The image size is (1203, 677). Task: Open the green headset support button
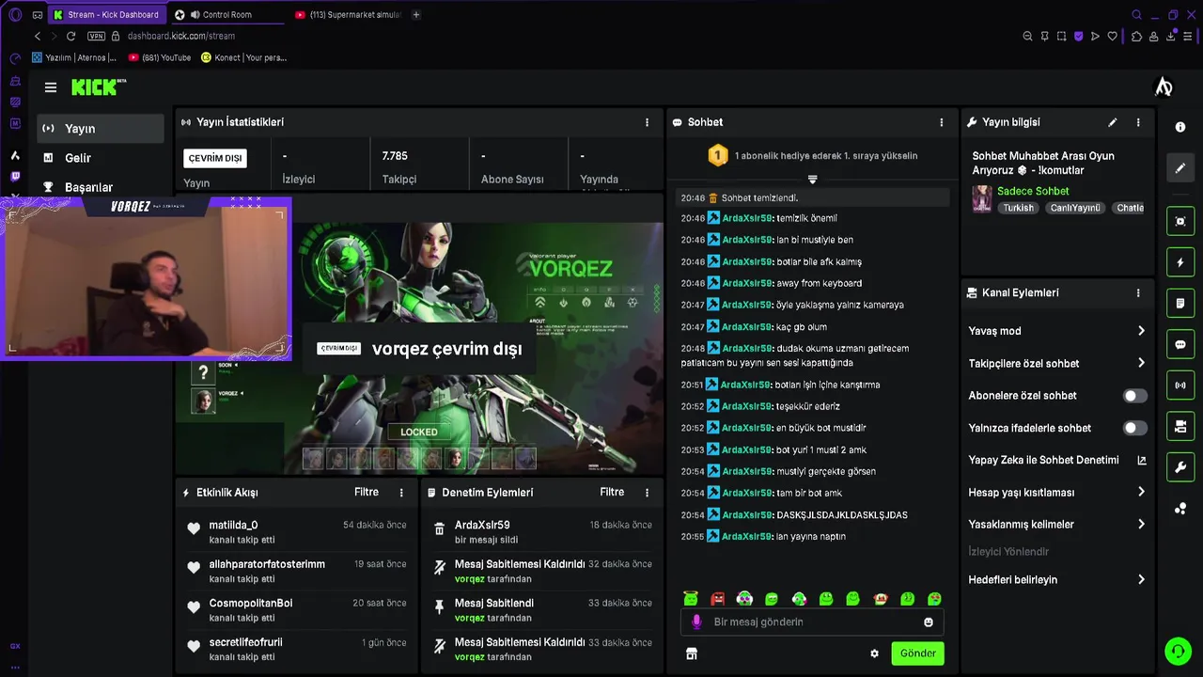[x=1178, y=651]
